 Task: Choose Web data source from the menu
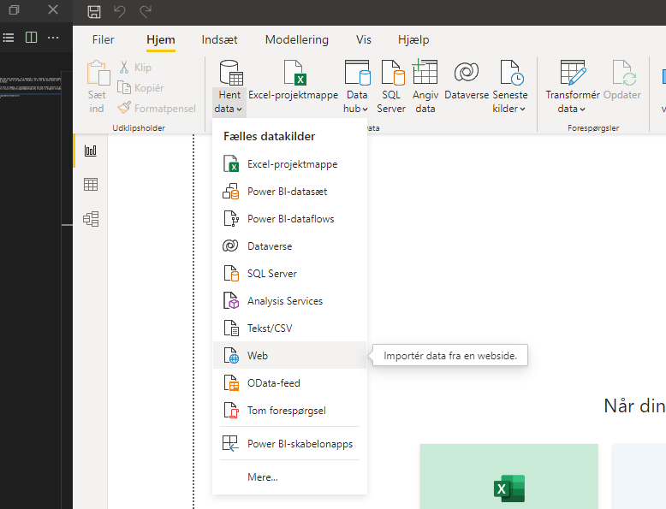pos(289,355)
